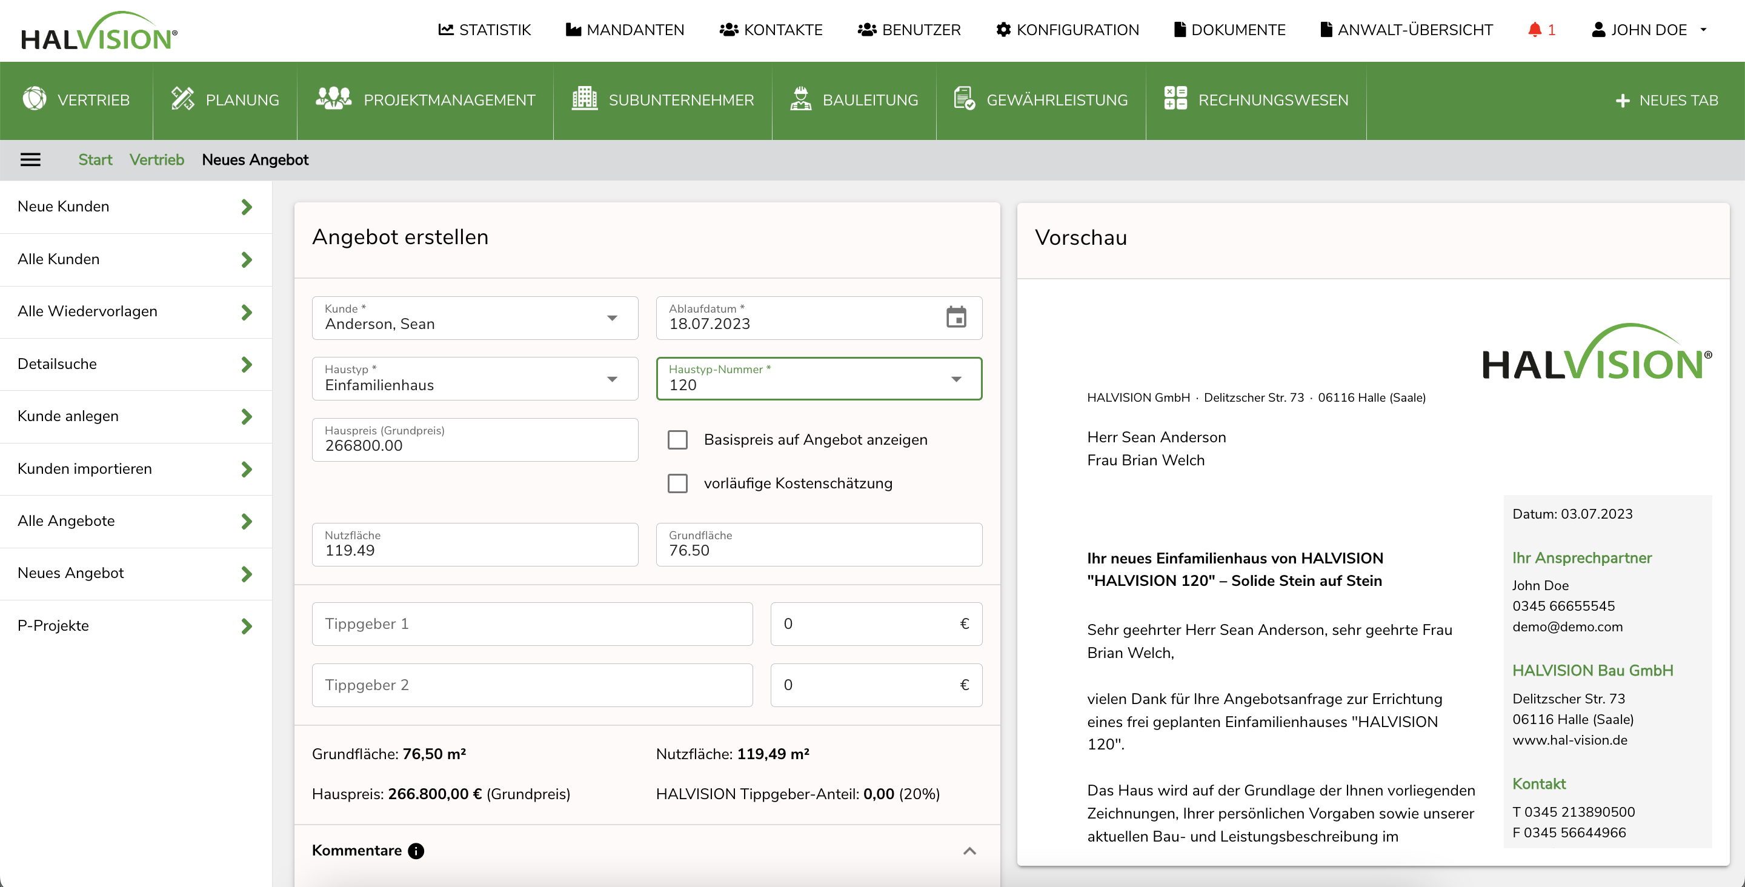The width and height of the screenshot is (1745, 887).
Task: Click the Anwalt-Übersicht file icon
Action: [x=1326, y=30]
